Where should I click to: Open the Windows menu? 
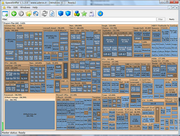(x=25, y=8)
